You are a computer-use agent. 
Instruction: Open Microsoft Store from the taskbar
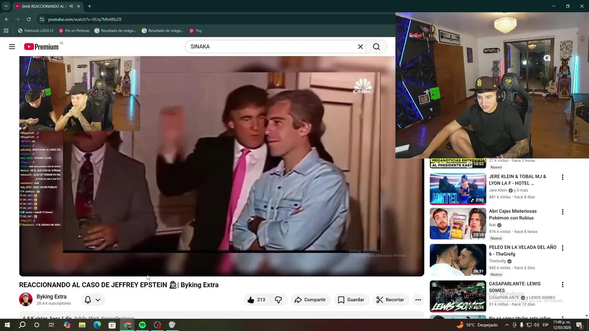pyautogui.click(x=112, y=325)
